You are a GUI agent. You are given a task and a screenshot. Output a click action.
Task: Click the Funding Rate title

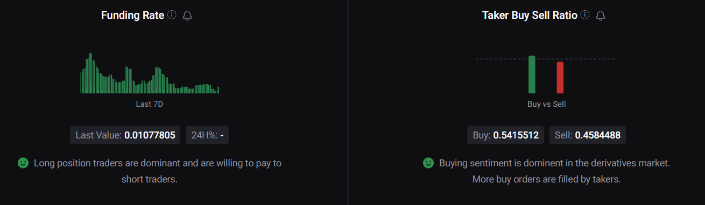click(132, 16)
